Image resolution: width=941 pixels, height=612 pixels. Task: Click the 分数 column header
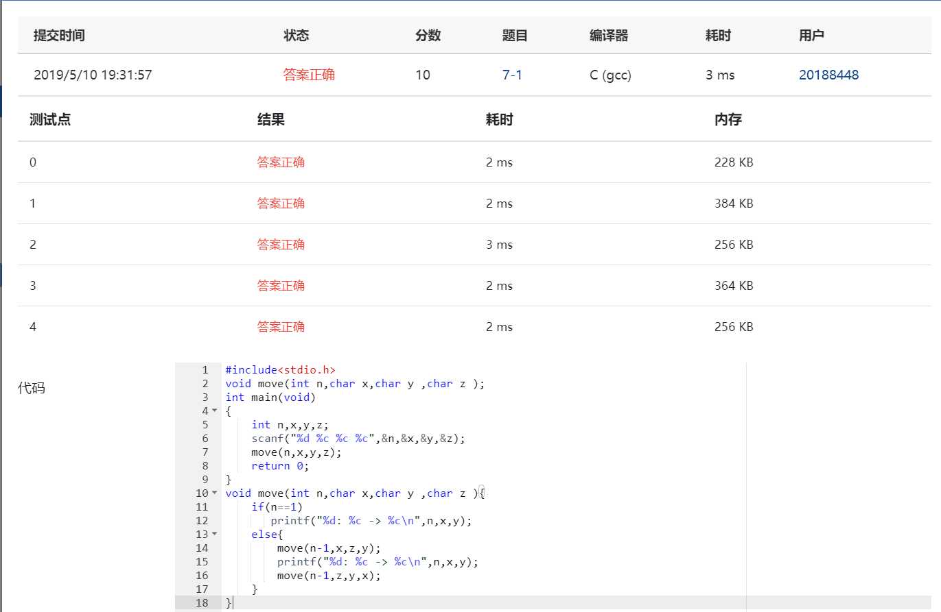(428, 36)
